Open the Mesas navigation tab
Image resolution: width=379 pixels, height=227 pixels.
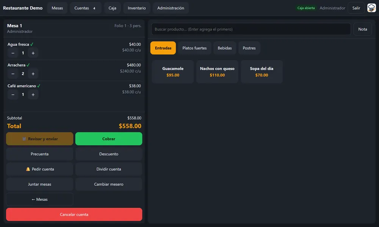point(57,8)
